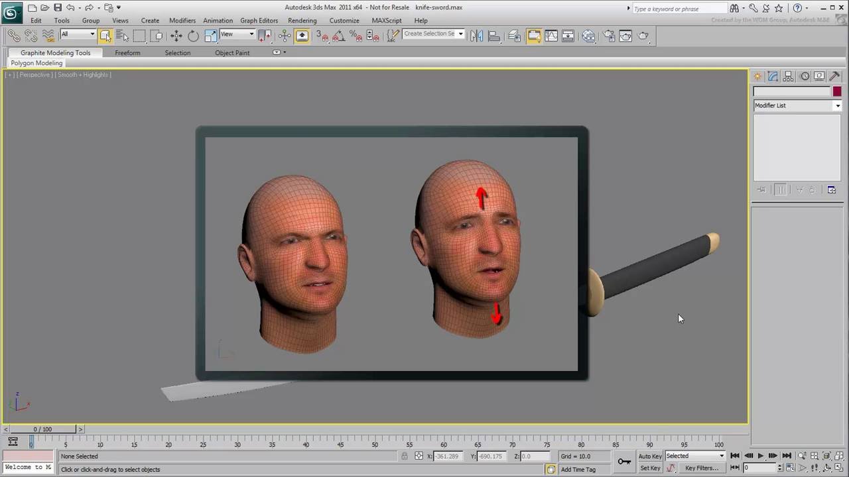849x477 pixels.
Task: Toggle Spinner Snap
Action: click(x=372, y=36)
